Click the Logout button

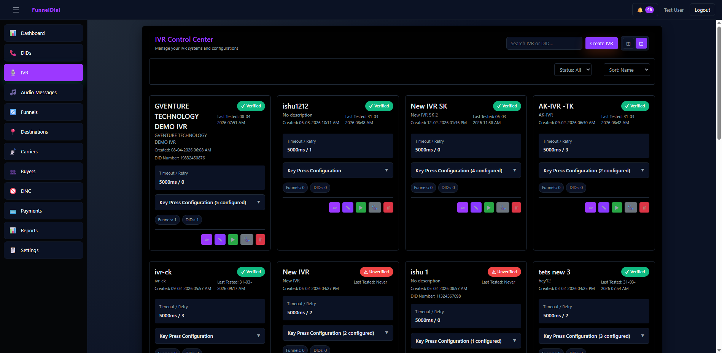tap(702, 10)
